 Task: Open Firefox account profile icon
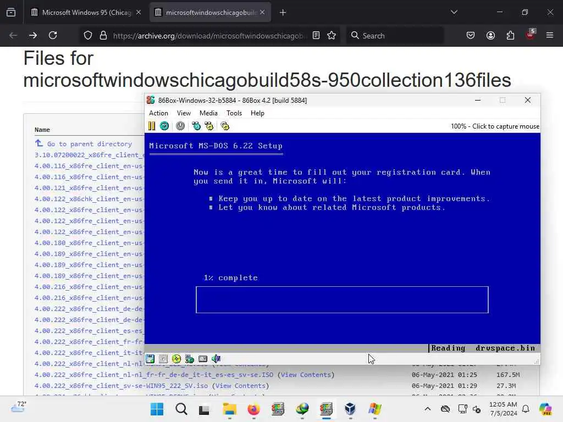coord(490,35)
